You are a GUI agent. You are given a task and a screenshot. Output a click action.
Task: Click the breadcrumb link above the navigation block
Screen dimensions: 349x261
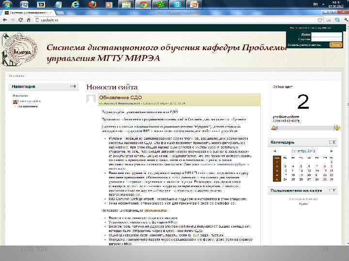click(16, 76)
